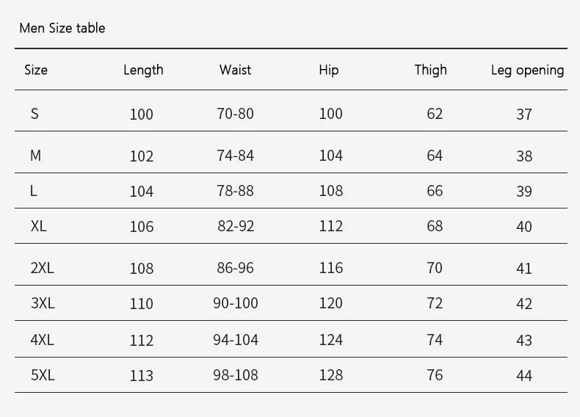Select leg opening value 40 for XL

coord(524,226)
